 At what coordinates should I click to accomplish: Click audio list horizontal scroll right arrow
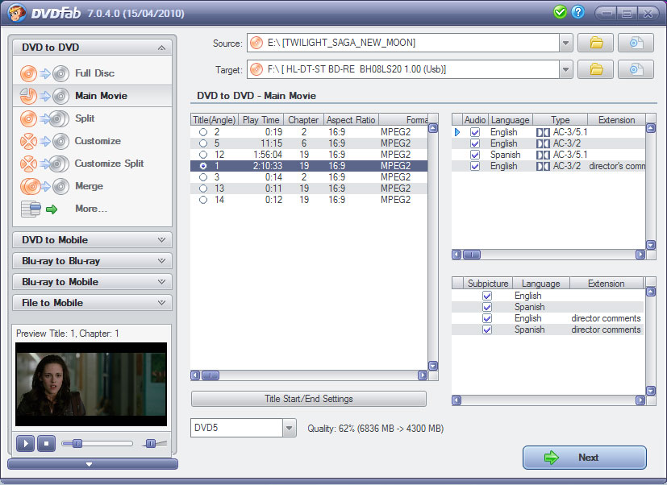pyautogui.click(x=640, y=255)
